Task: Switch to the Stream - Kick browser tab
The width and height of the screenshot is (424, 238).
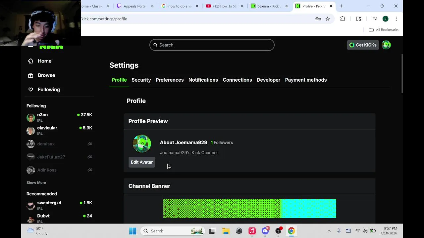Action: click(269, 6)
